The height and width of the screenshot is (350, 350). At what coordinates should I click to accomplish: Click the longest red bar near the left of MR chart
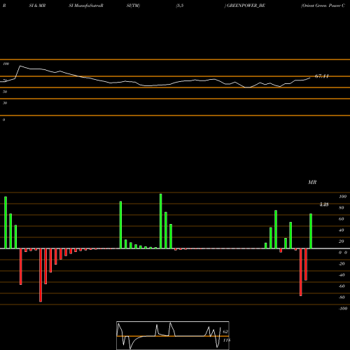pyautogui.click(x=41, y=275)
